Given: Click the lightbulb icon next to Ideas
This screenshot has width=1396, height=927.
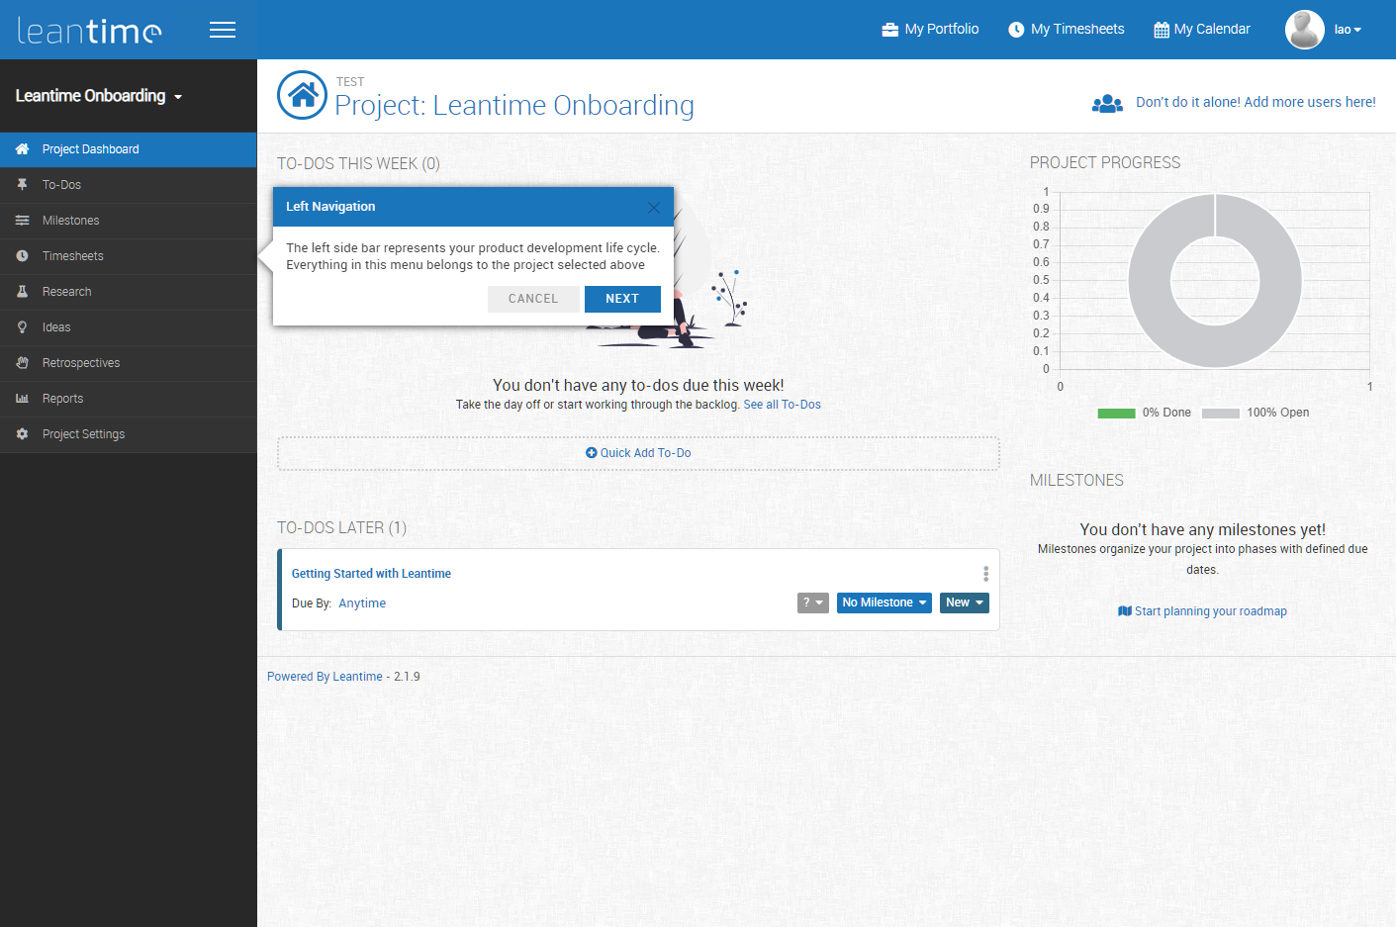Looking at the screenshot, I should point(22,327).
